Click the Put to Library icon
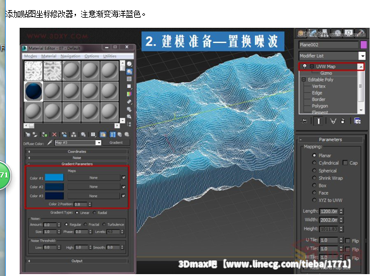The width and height of the screenshot is (376, 276). 83,135
